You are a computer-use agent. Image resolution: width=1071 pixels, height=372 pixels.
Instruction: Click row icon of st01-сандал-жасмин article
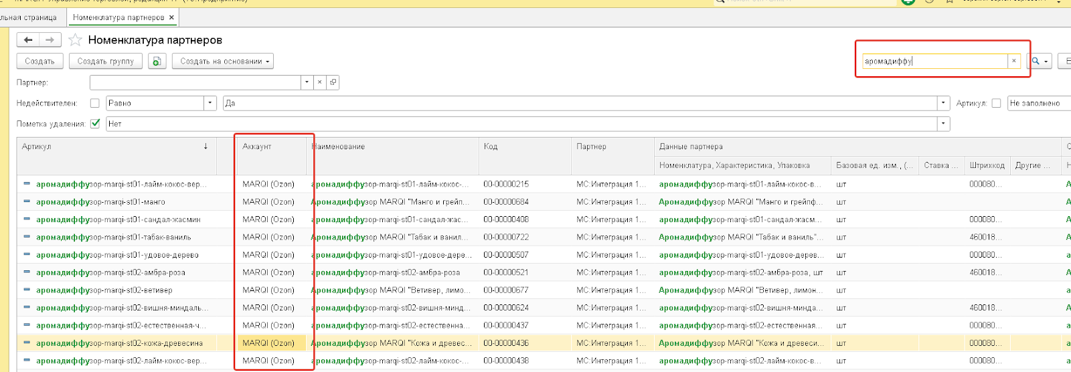pyautogui.click(x=27, y=219)
